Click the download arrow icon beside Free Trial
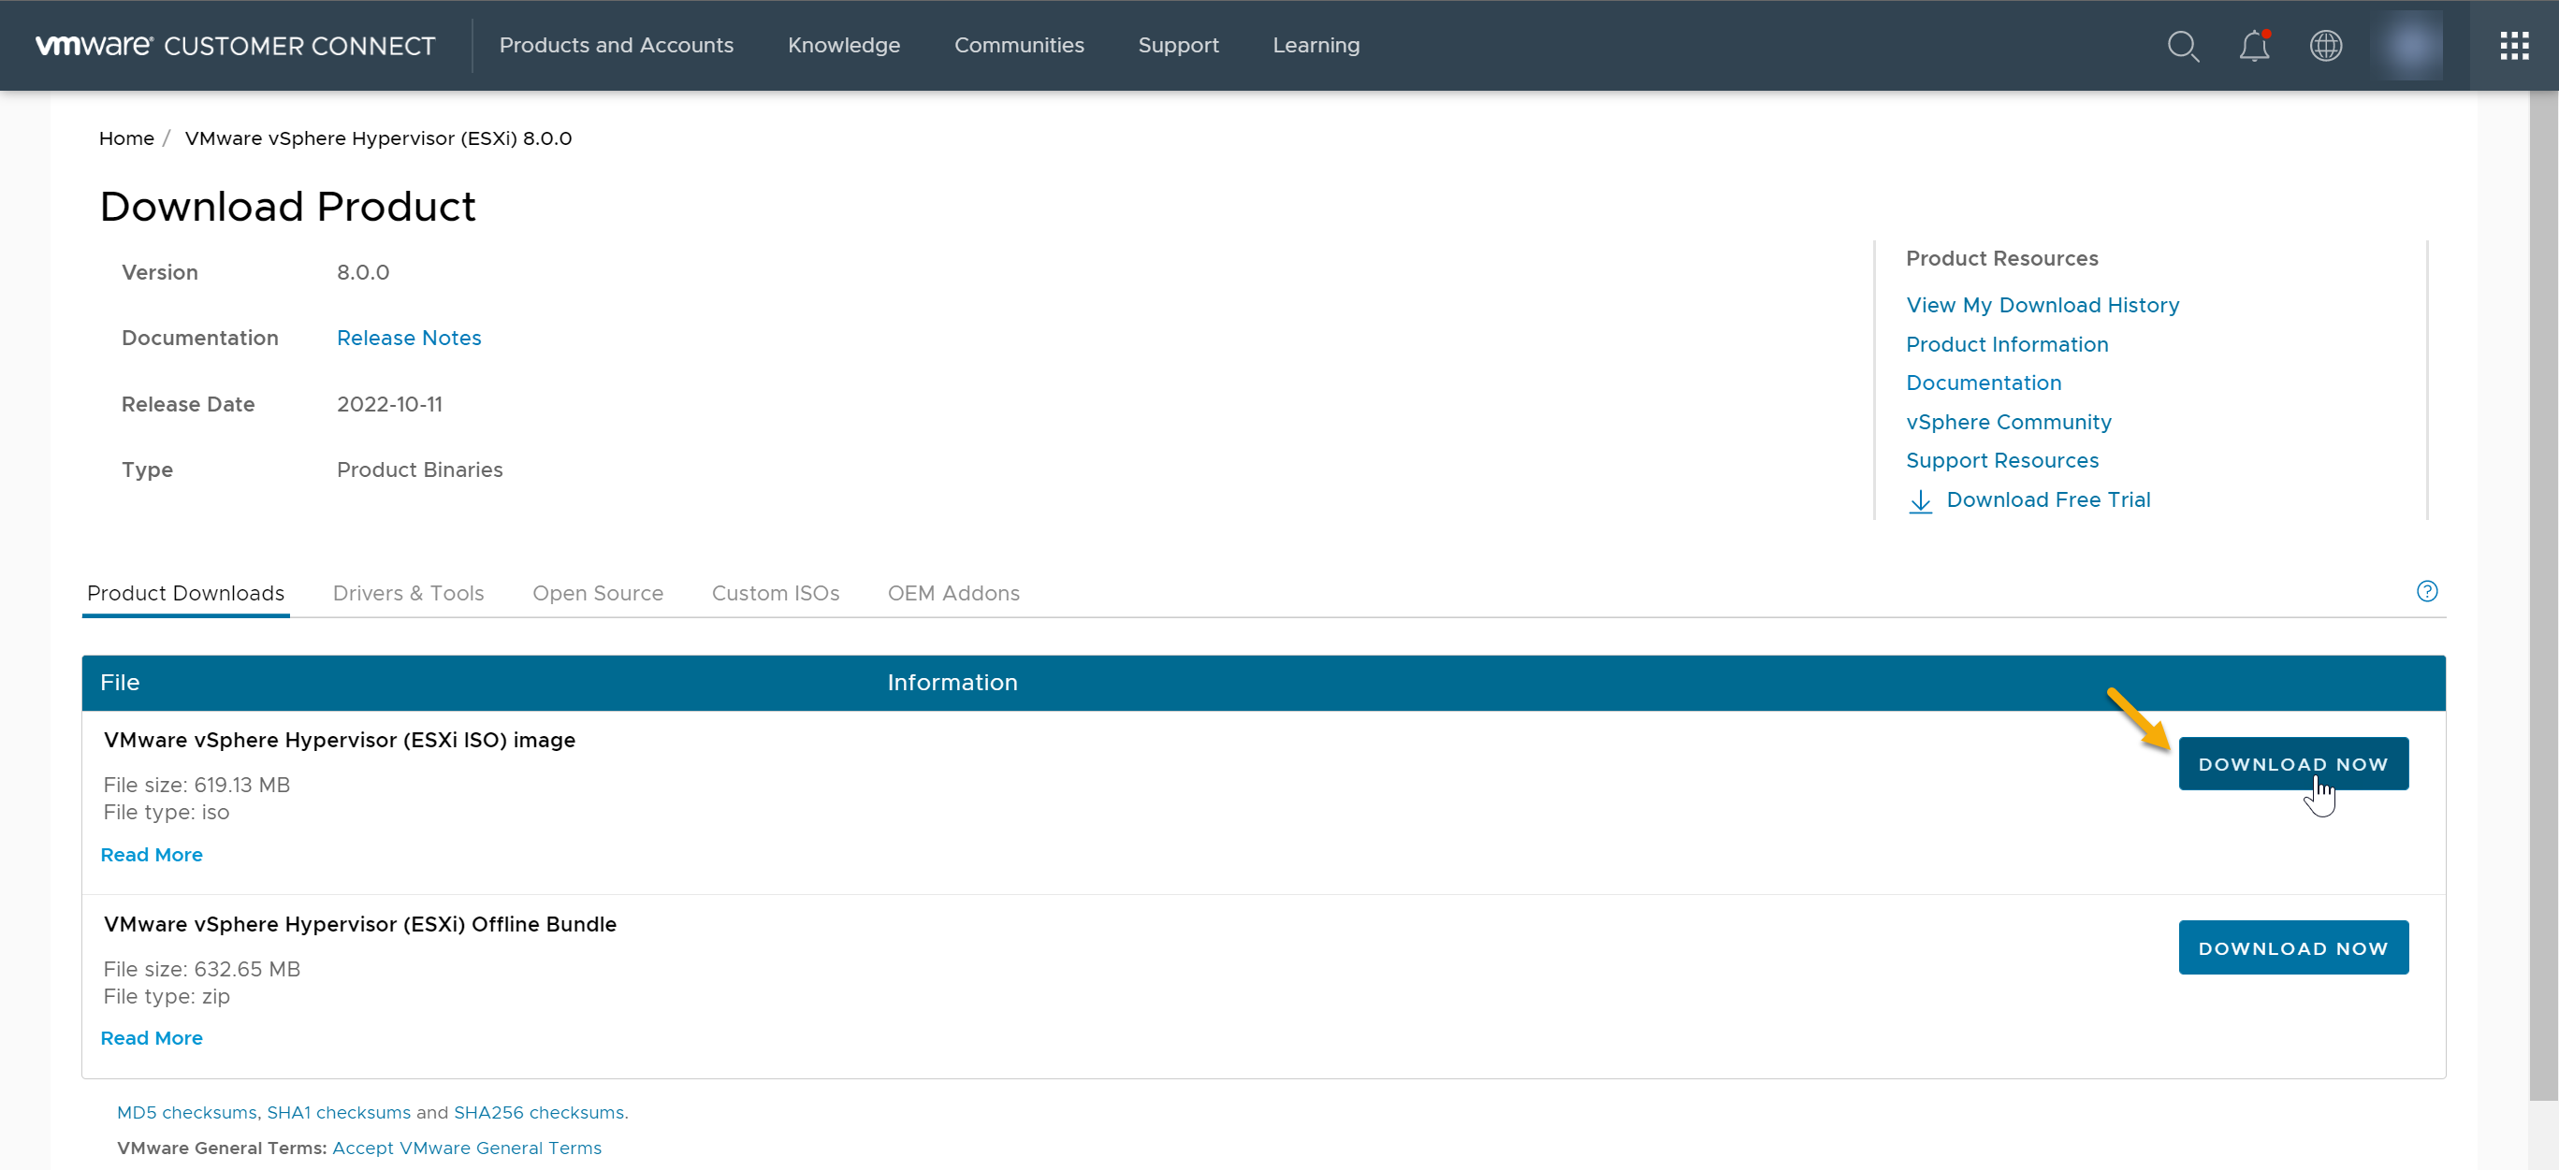The width and height of the screenshot is (2559, 1170). tap(1920, 500)
